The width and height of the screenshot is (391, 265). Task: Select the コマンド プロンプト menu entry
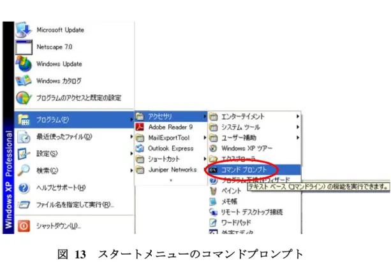tap(254, 170)
